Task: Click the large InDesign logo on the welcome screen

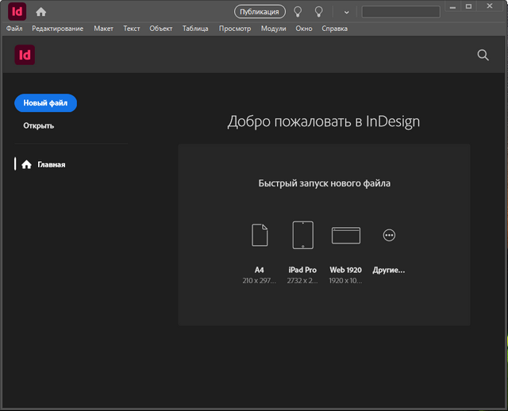Action: 25,55
